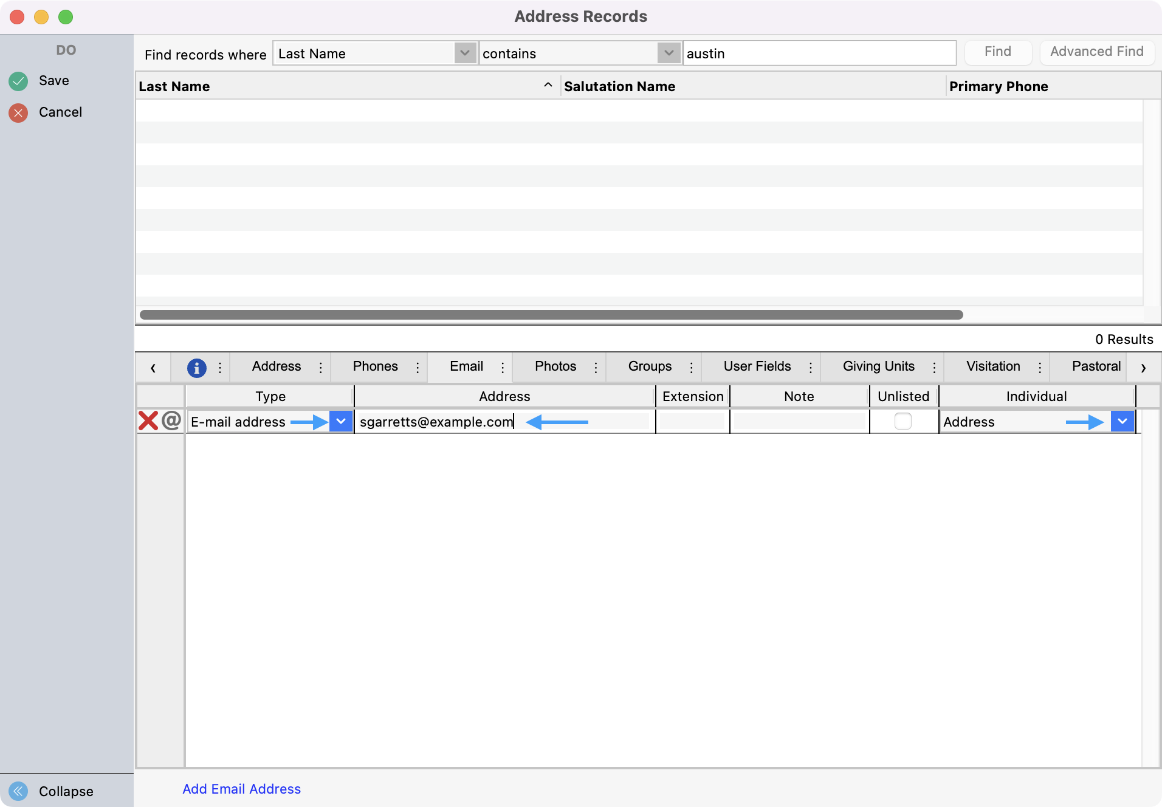Toggle the Unlisted checkbox

pyautogui.click(x=902, y=421)
